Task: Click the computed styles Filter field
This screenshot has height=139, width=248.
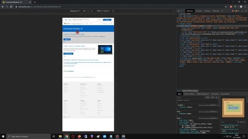Action: (229, 122)
